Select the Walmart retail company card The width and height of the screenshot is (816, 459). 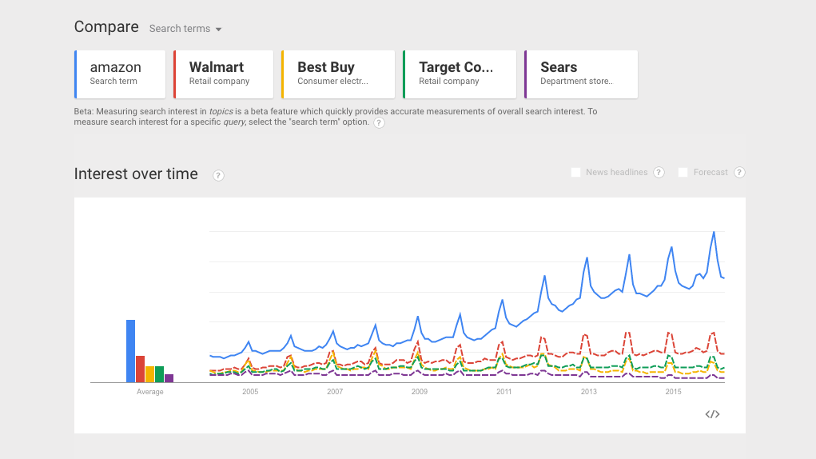coord(224,74)
